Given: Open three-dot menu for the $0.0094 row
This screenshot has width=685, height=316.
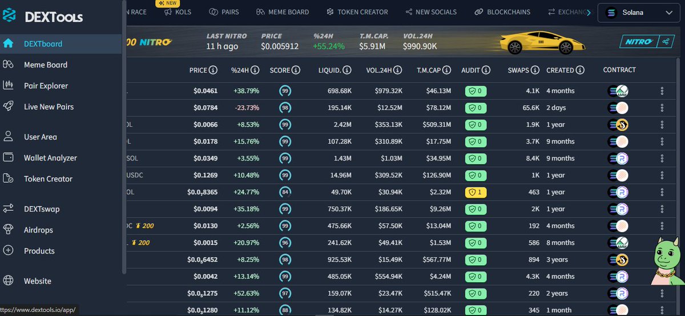Looking at the screenshot, I should click(662, 209).
